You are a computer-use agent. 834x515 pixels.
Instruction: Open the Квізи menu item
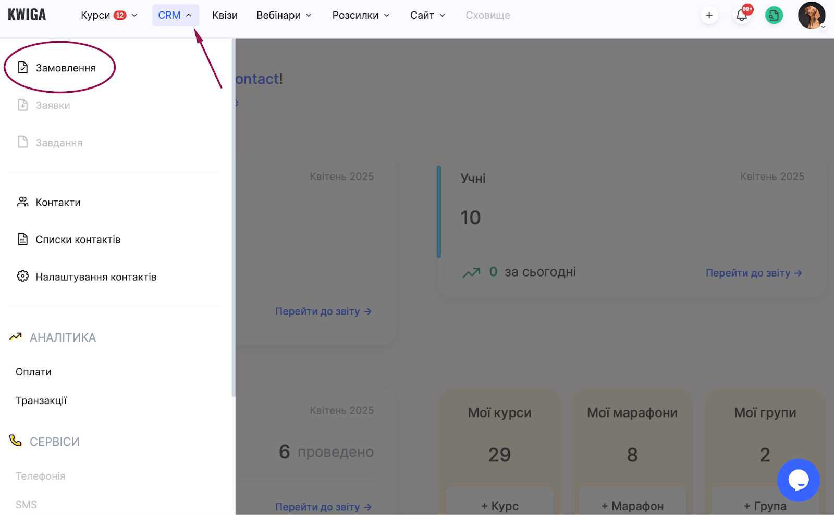[x=225, y=15]
